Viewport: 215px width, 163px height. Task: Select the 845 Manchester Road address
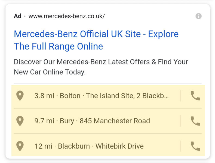pos(115,121)
